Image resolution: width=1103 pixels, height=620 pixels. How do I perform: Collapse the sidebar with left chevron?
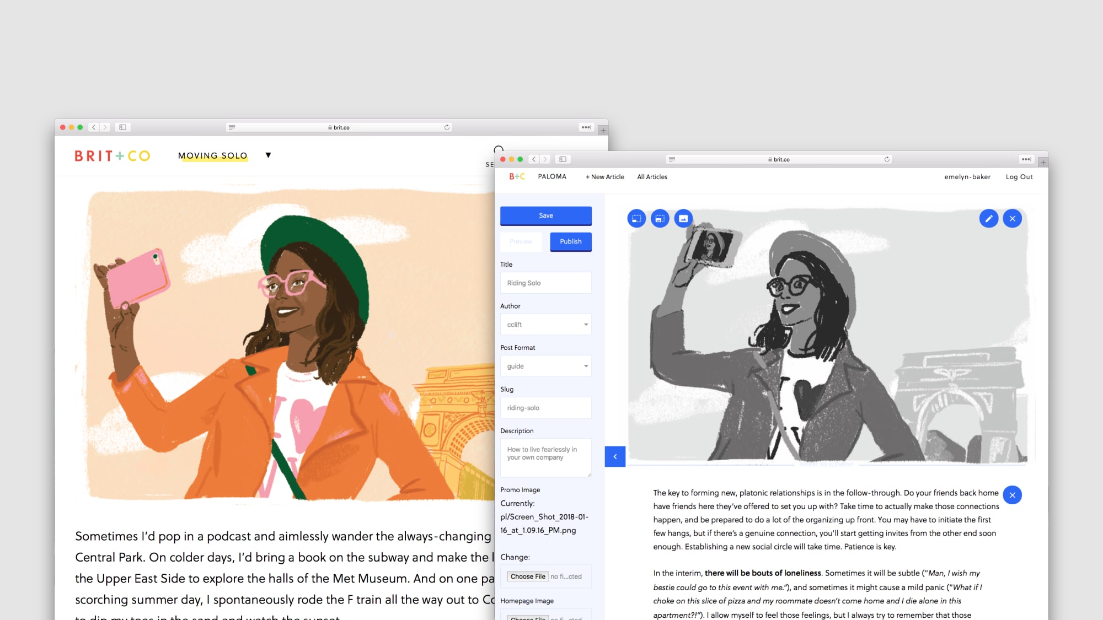coord(615,456)
